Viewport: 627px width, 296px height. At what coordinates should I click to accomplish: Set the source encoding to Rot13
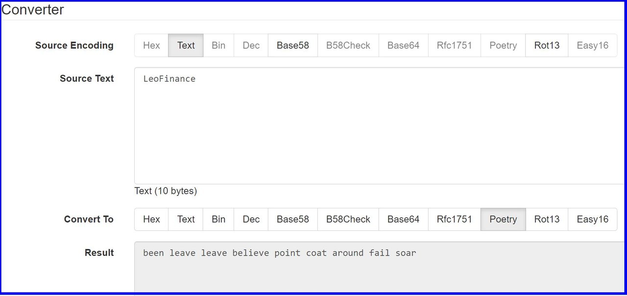click(x=547, y=46)
